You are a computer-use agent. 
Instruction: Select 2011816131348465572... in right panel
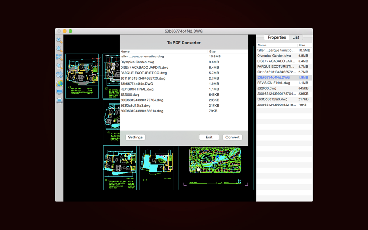pos(284,72)
